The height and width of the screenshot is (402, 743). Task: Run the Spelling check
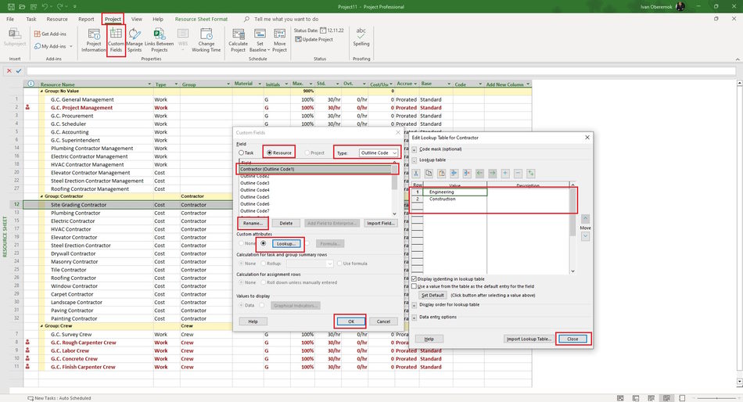click(361, 37)
